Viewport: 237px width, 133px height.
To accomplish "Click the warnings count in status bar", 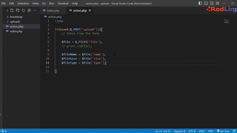I will click(x=4, y=131).
